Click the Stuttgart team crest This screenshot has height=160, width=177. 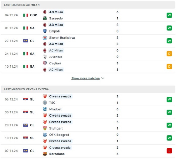45,128
